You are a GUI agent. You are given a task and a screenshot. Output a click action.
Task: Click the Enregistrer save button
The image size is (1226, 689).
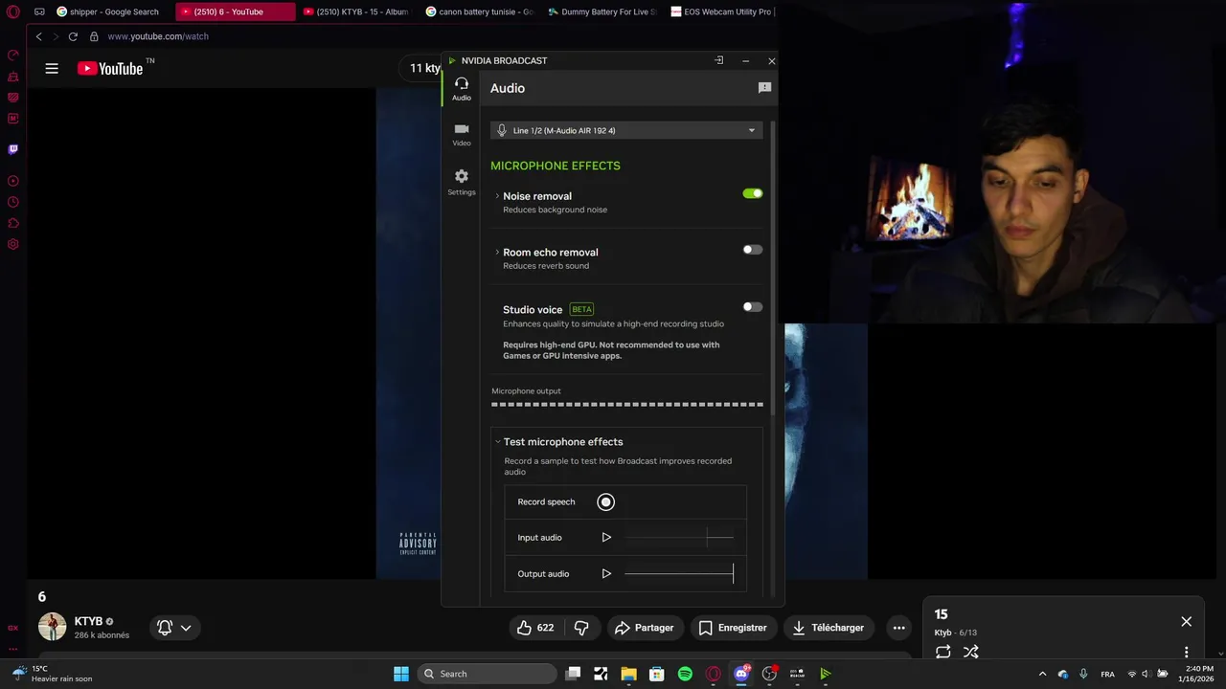click(x=733, y=628)
